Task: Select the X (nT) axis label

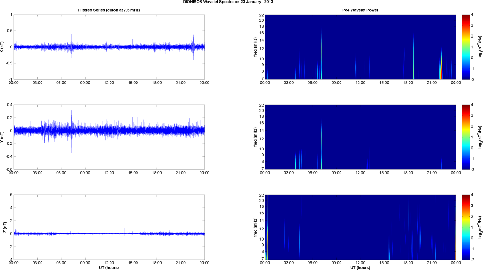Action: [x=3, y=47]
